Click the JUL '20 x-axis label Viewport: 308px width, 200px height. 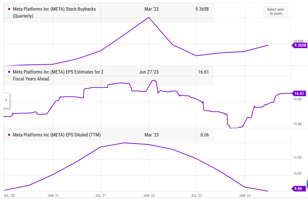pos(9,196)
